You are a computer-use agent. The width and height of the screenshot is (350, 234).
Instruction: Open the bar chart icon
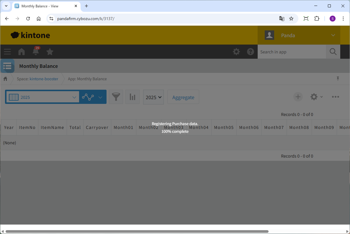(133, 97)
